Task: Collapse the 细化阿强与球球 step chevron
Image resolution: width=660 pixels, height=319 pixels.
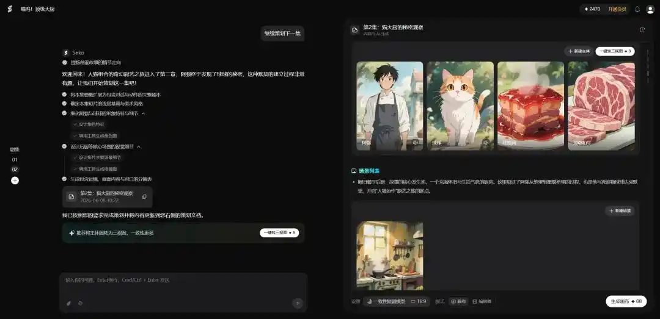Action: (x=143, y=113)
